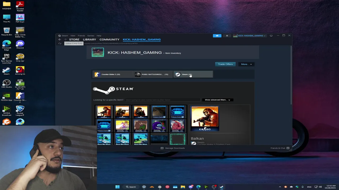
Task: Click the inventory page scrollbar
Action: [291, 75]
